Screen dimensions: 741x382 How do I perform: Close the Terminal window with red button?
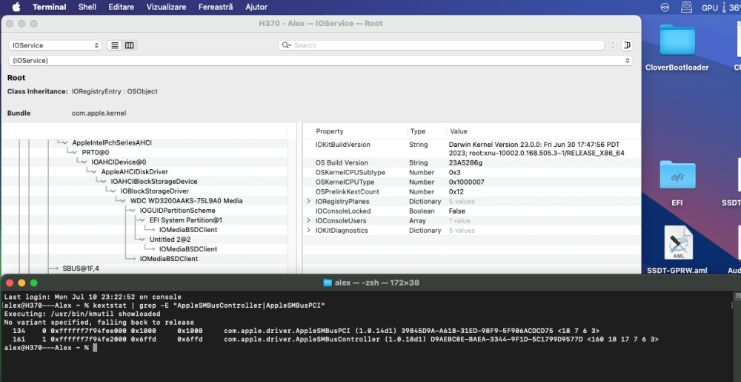pyautogui.click(x=9, y=283)
